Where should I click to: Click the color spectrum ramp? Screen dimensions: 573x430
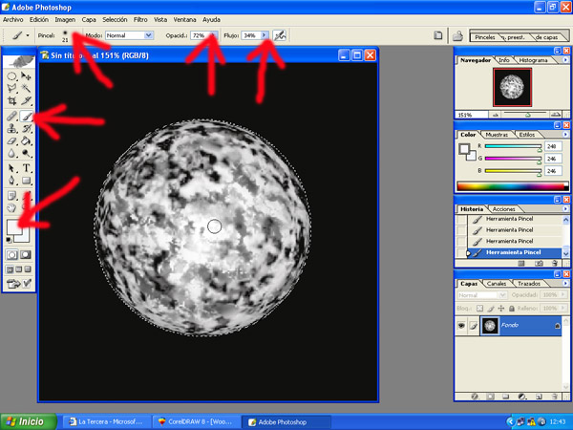point(513,186)
